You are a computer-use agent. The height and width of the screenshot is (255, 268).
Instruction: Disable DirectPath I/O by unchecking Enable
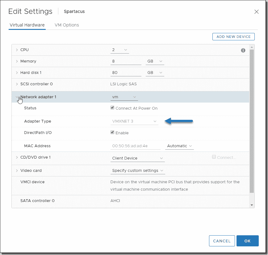tap(113, 133)
